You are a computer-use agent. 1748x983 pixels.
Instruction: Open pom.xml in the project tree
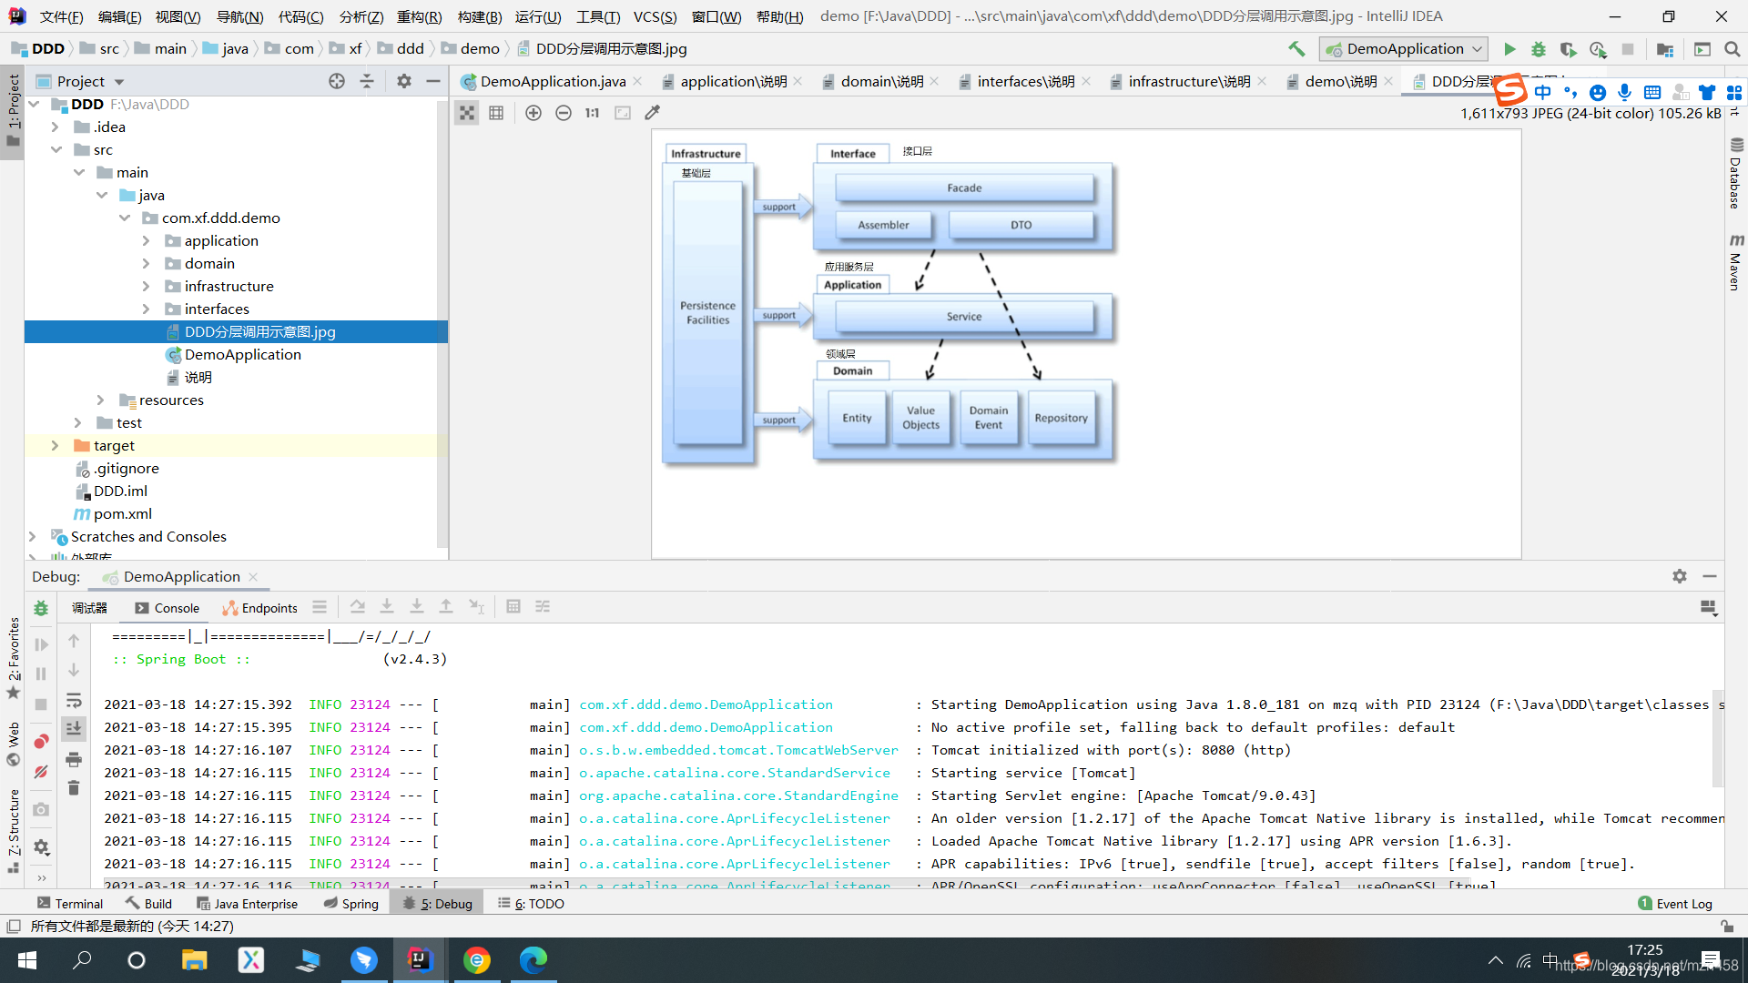click(x=123, y=513)
